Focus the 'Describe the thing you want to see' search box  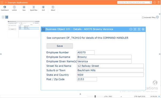pyautogui.click(x=133, y=2)
